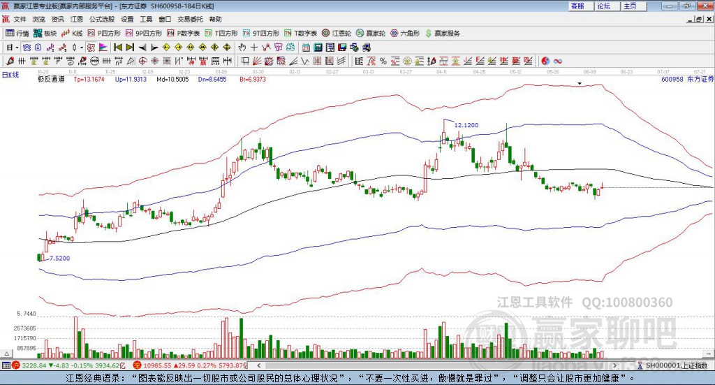715x385 pixels.
Task: Click the Dn=8.6455 indicator value
Action: pyautogui.click(x=212, y=80)
